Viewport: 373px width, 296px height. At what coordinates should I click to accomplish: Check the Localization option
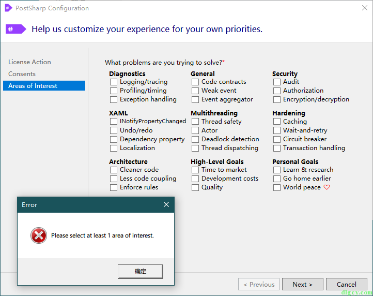coord(114,148)
